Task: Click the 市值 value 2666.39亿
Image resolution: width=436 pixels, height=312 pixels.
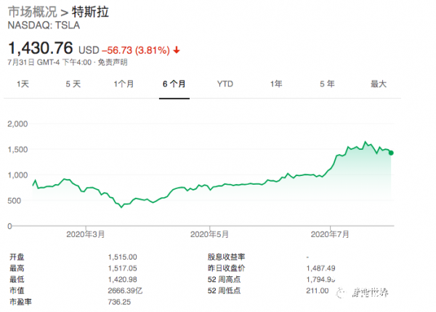Action: [x=125, y=291]
